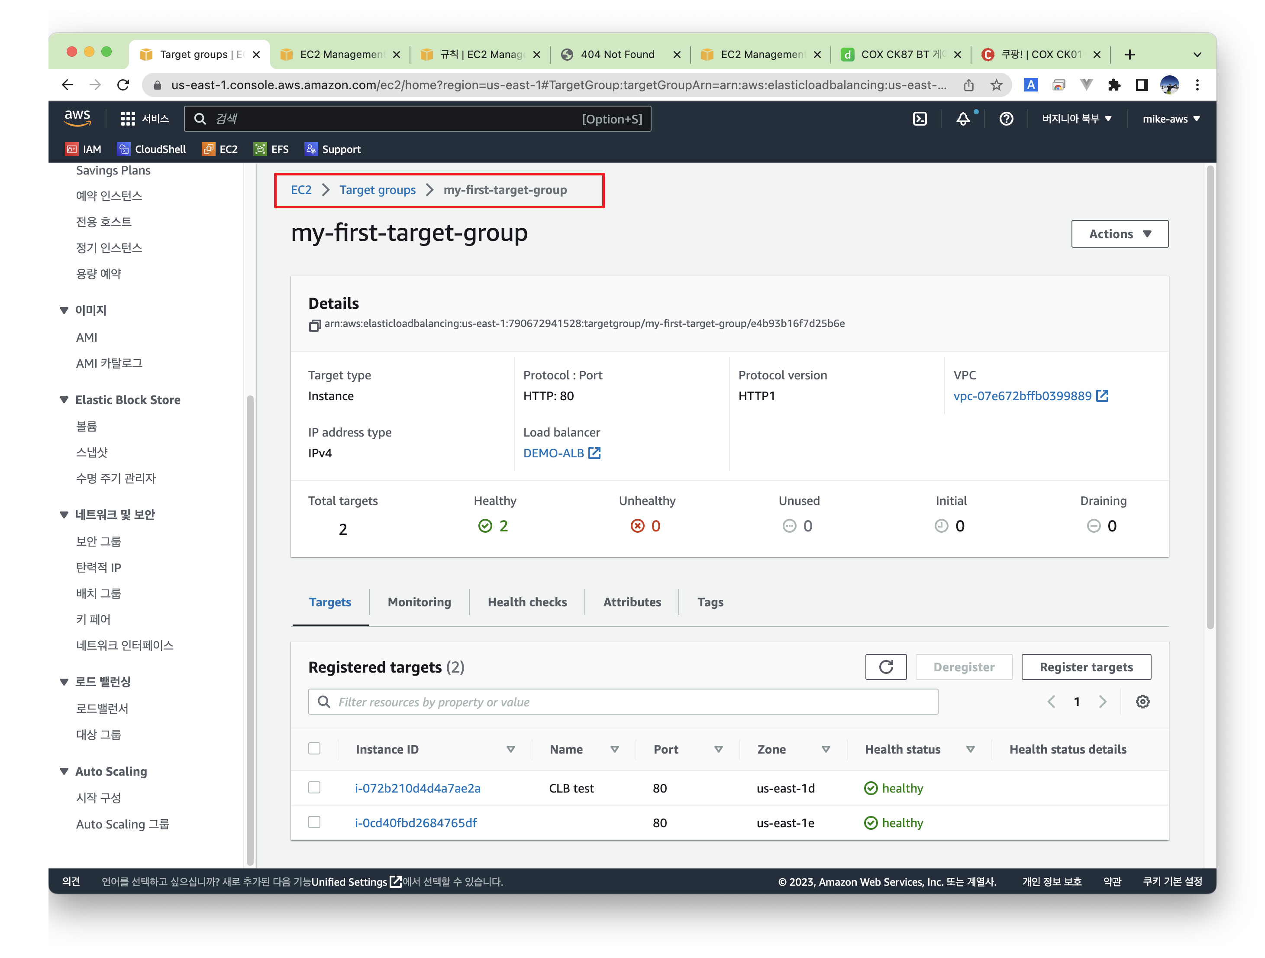Click the filter resources search field
This screenshot has height=958, width=1265.
pyautogui.click(x=623, y=702)
